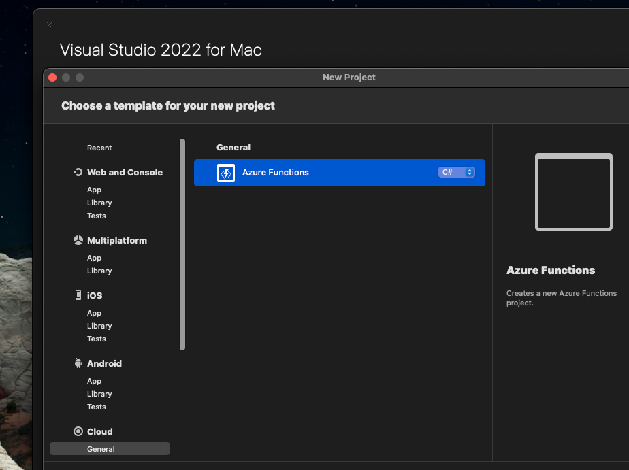
Task: Click the 'Creates a new Azure Functions project' description
Action: 562,298
